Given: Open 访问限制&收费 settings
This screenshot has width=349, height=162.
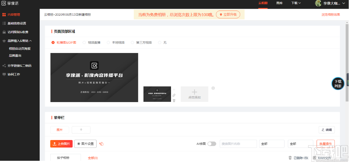Looking at the screenshot, I should tap(15, 32).
